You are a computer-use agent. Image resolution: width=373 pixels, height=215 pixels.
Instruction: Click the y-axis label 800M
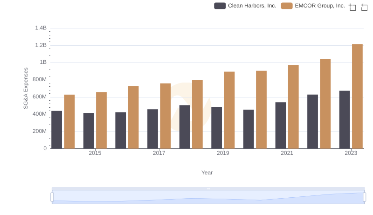coord(40,79)
